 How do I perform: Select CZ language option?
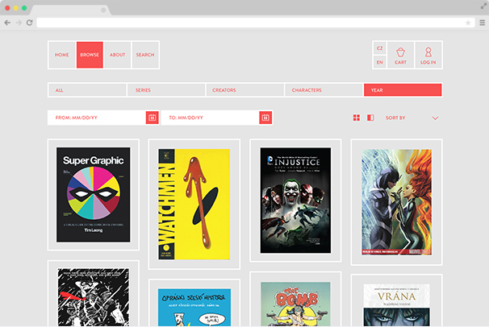tap(380, 48)
